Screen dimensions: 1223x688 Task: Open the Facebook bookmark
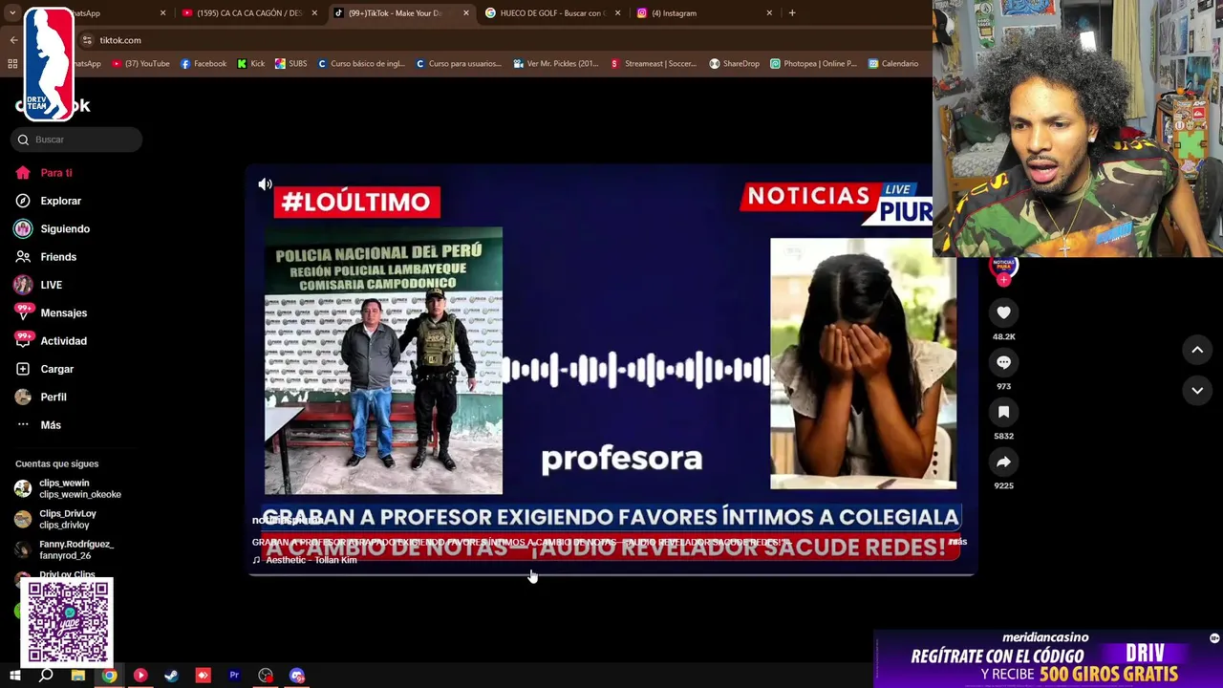point(204,64)
